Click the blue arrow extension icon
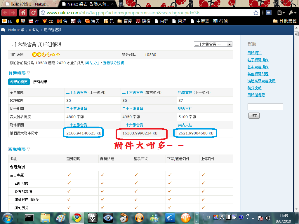The width and height of the screenshot is (299, 224). pyautogui.click(x=269, y=13)
